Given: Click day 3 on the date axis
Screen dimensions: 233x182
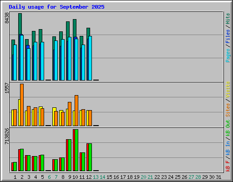Looking at the screenshot, I should coord(29,177).
